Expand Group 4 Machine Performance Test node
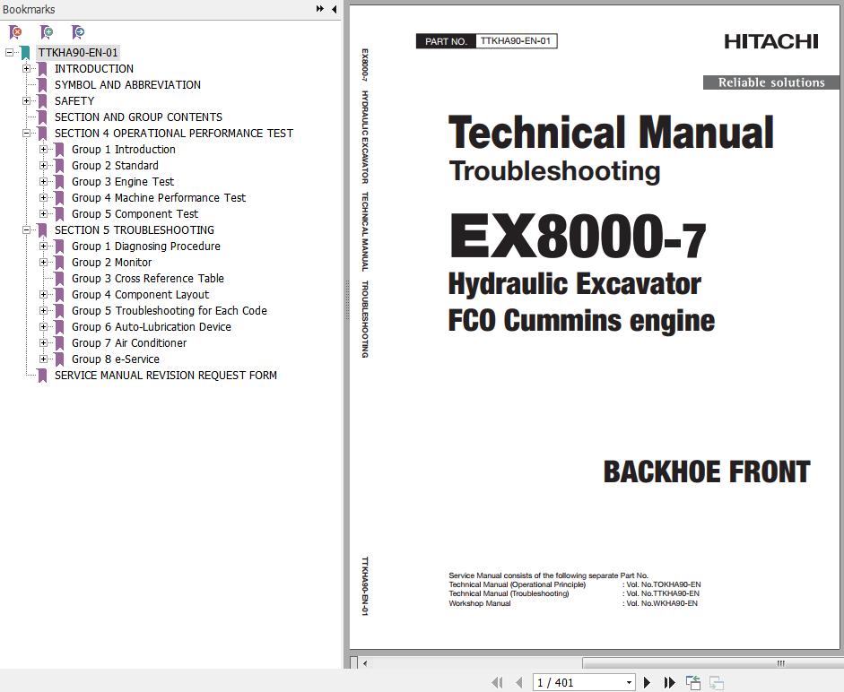The height and width of the screenshot is (692, 844). click(44, 197)
